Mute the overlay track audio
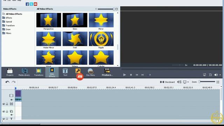This screenshot has height=126, width=224. click(12, 115)
